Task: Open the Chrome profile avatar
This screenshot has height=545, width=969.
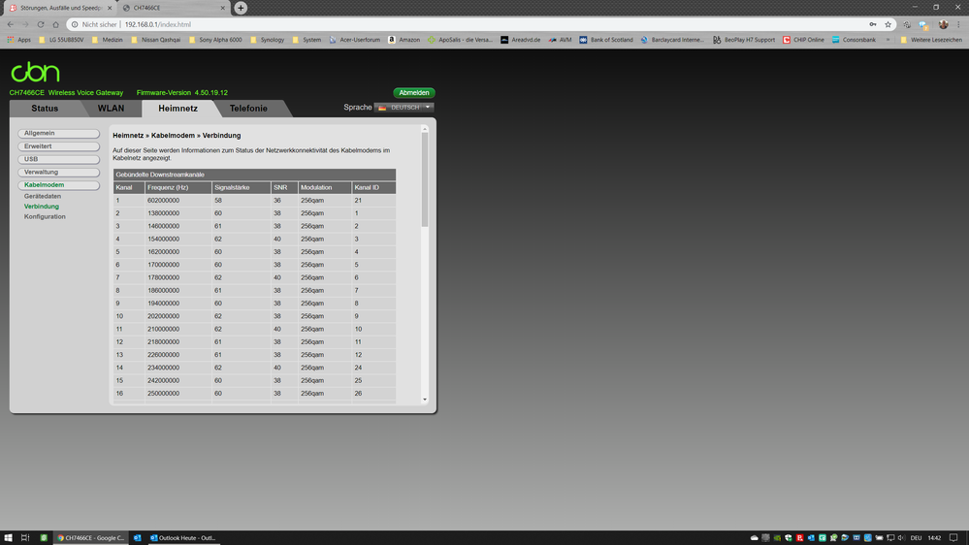Action: (943, 24)
